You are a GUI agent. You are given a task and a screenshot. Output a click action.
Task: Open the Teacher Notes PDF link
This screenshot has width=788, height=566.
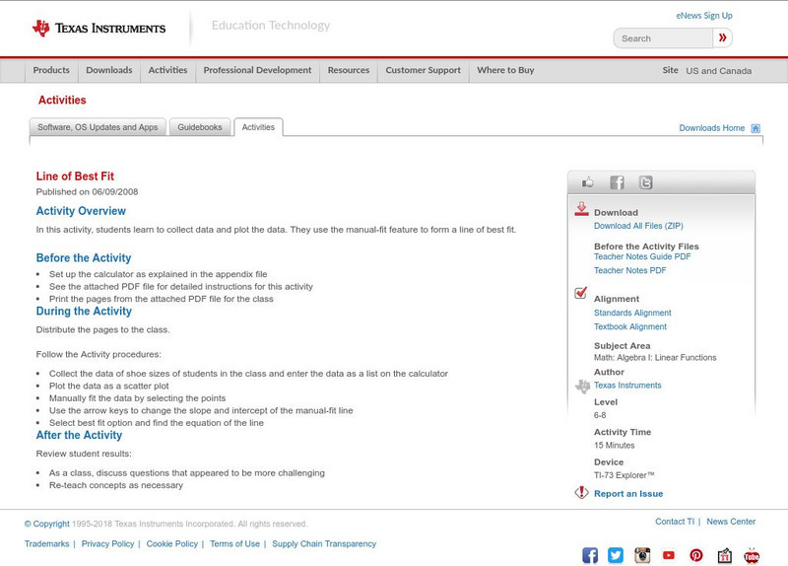coord(629,270)
